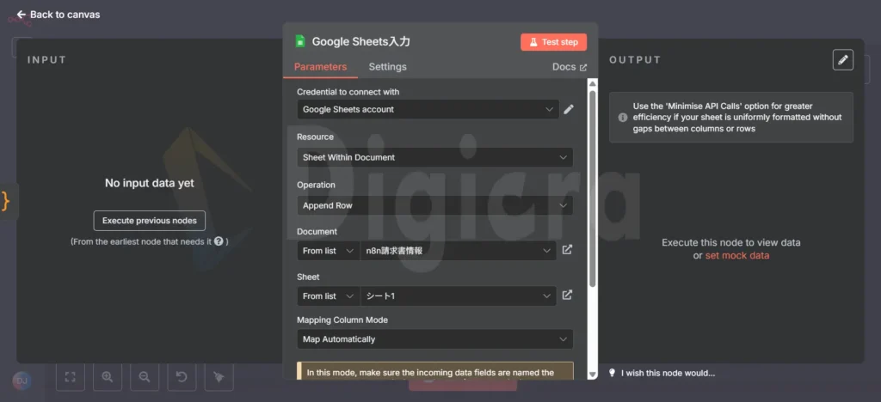
Task: Open the n8n請求書情報 document in a new tab
Action: click(x=568, y=249)
